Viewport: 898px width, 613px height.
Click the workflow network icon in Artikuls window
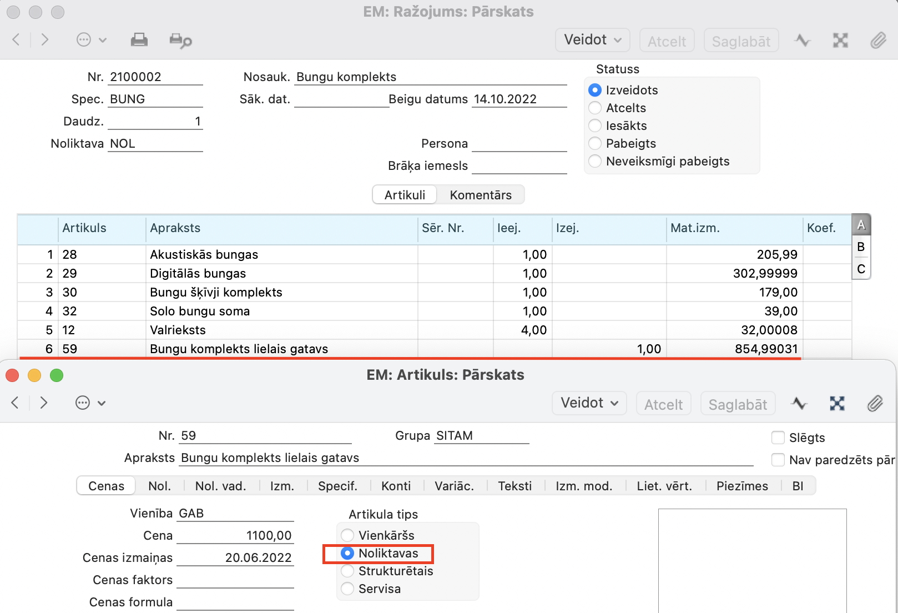(837, 404)
